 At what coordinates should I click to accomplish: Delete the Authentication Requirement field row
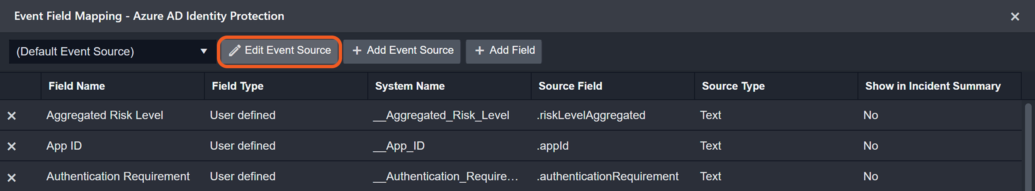coord(12,177)
